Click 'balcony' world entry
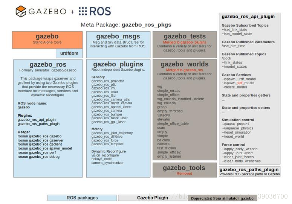 (164, 140)
